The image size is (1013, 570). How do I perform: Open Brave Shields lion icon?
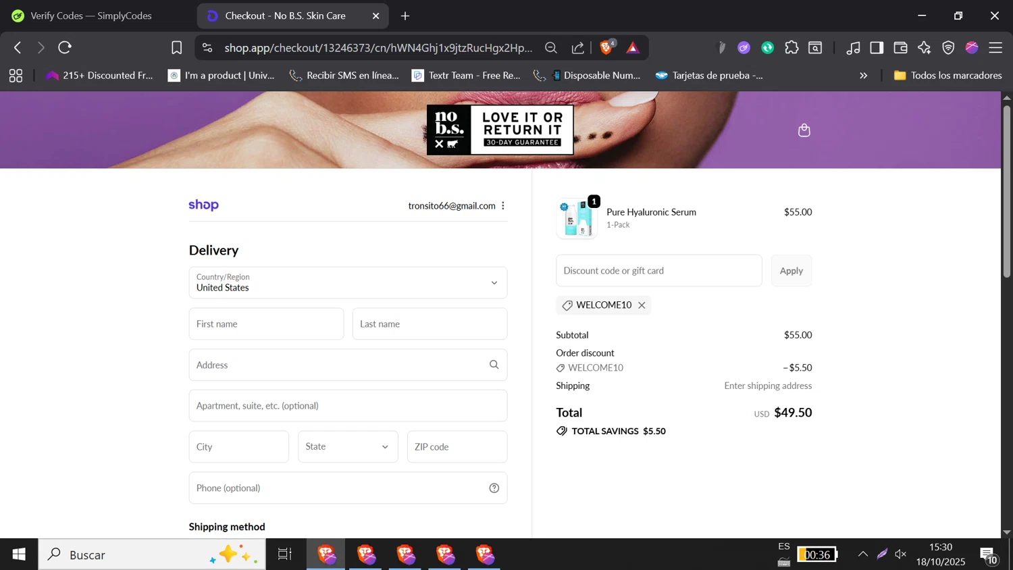[x=606, y=47]
